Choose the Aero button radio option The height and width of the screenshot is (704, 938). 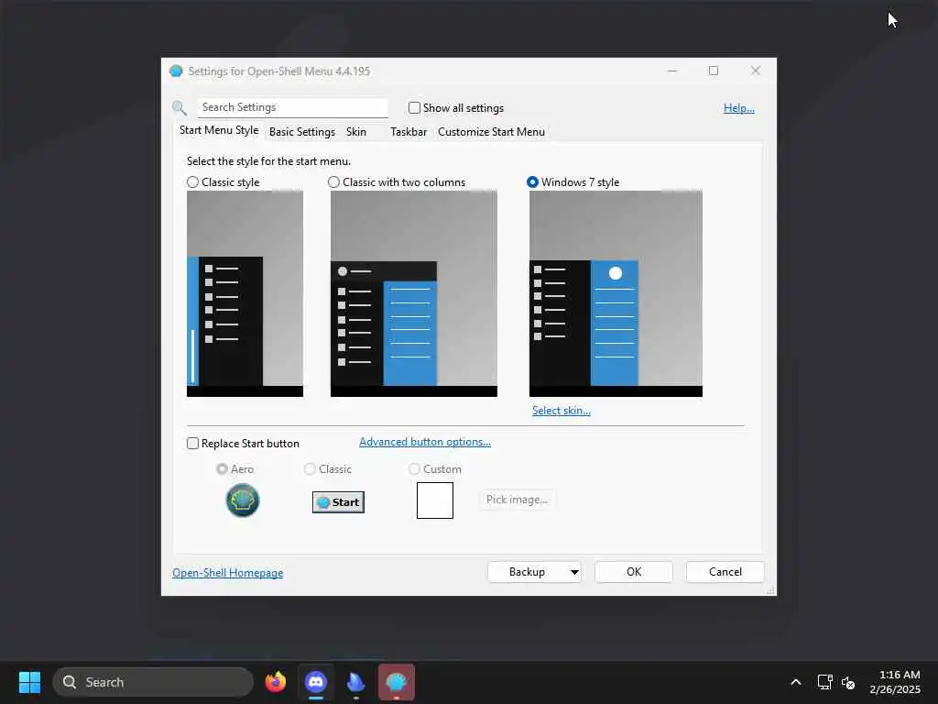click(222, 468)
